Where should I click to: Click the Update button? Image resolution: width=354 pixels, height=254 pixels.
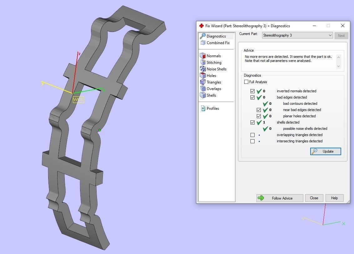pyautogui.click(x=326, y=151)
